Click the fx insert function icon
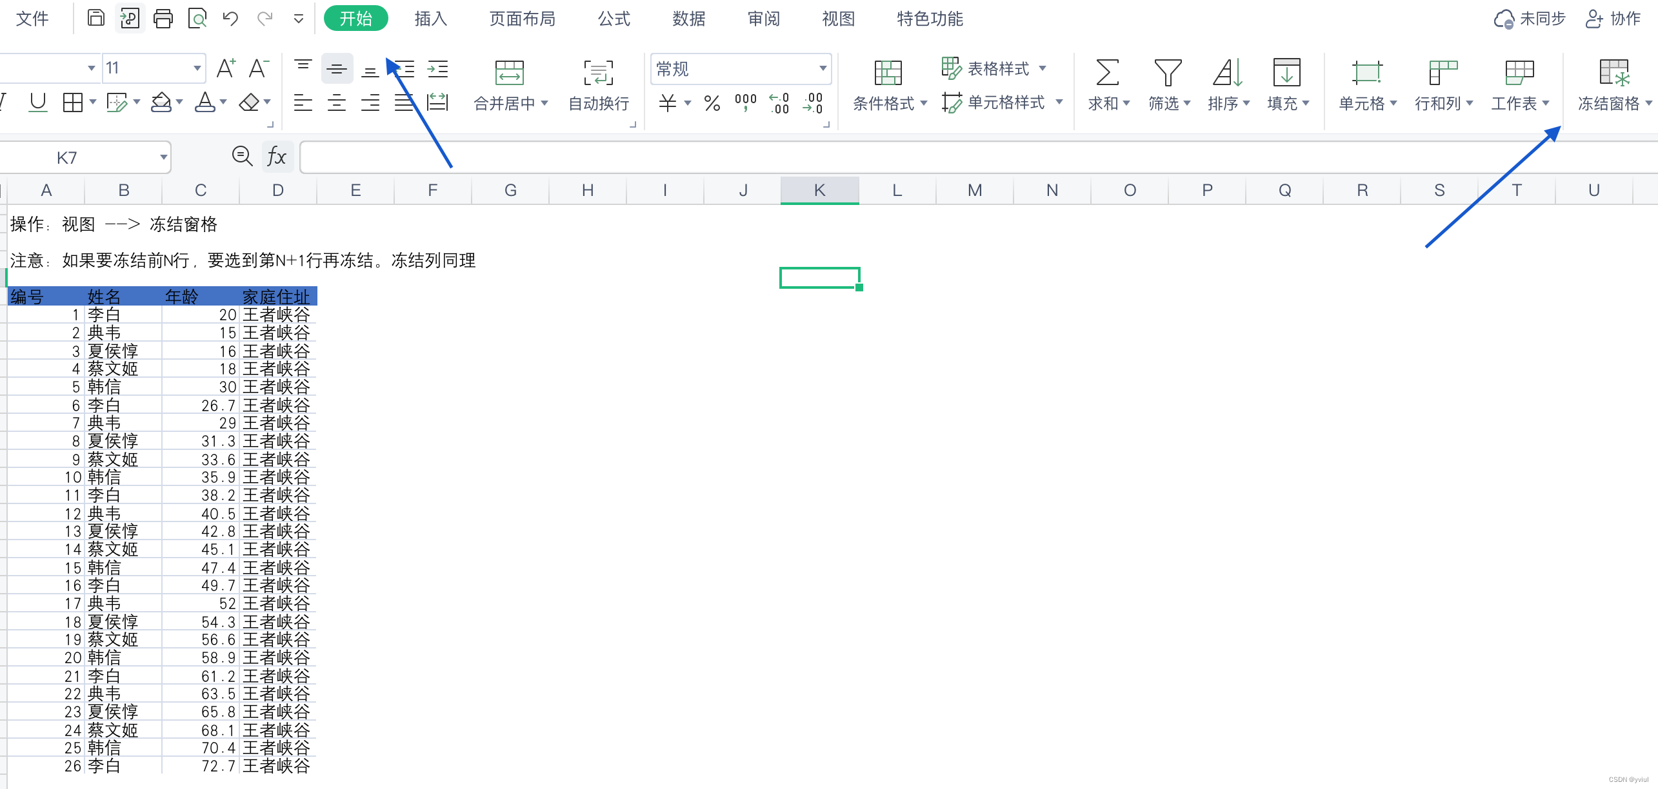This screenshot has height=789, width=1658. click(x=277, y=157)
